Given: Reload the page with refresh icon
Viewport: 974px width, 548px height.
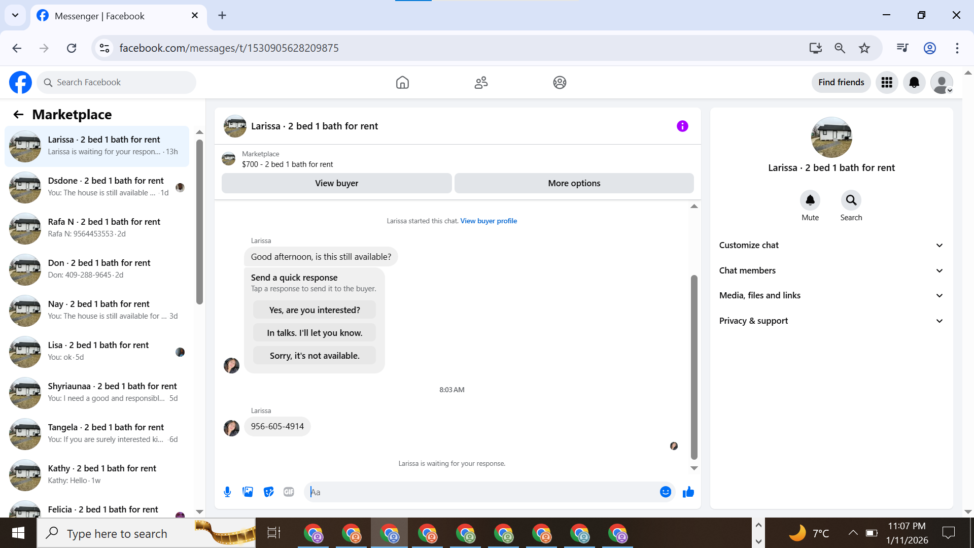Looking at the screenshot, I should coord(72,48).
